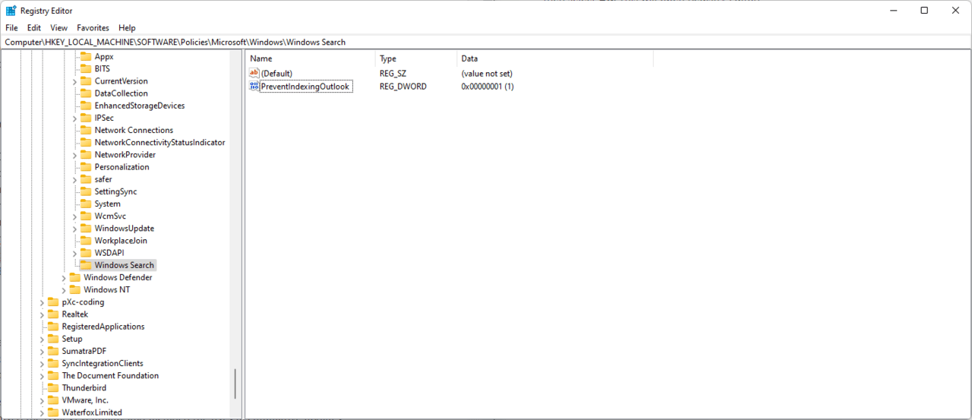Click the System folder icon

point(85,204)
